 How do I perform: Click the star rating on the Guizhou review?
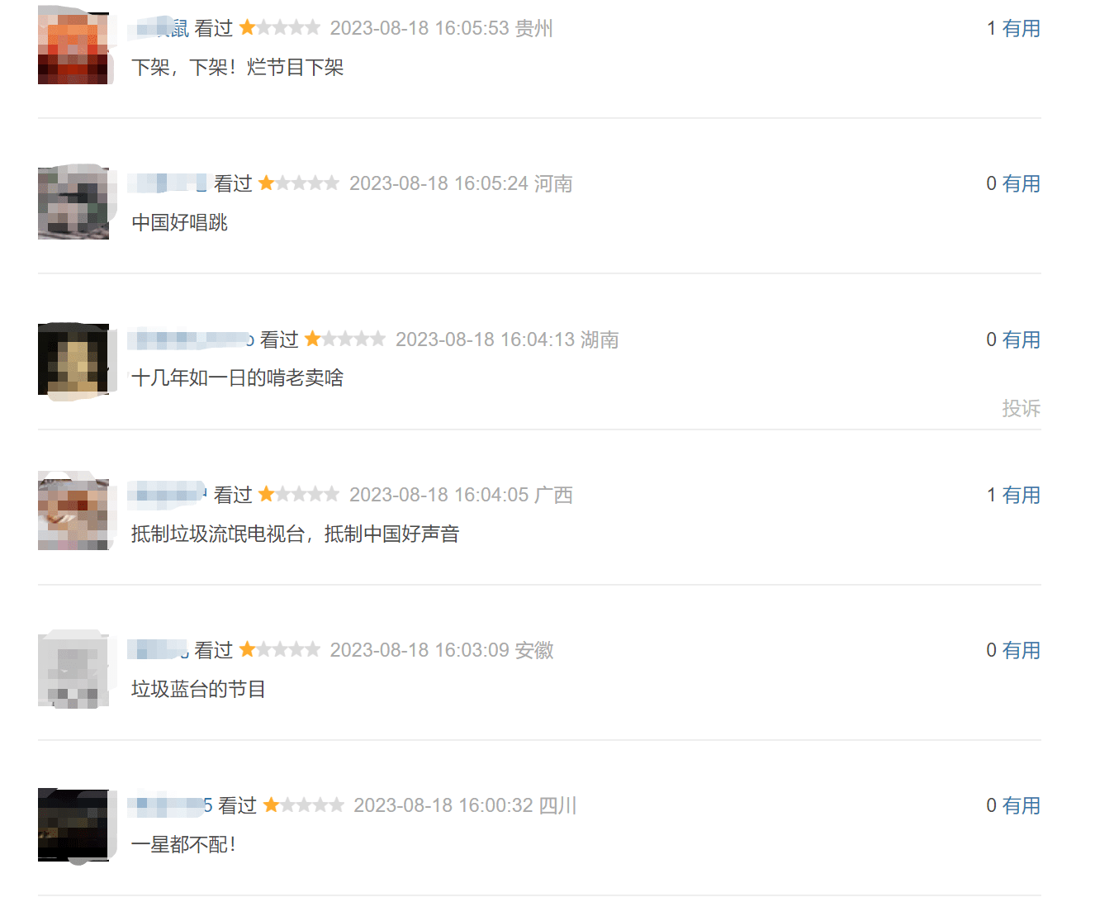pos(280,27)
